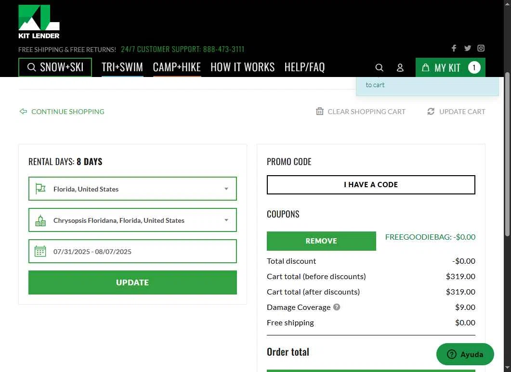Click the 'Order total' heading
Screen dimensions: 511x372
coord(288,352)
